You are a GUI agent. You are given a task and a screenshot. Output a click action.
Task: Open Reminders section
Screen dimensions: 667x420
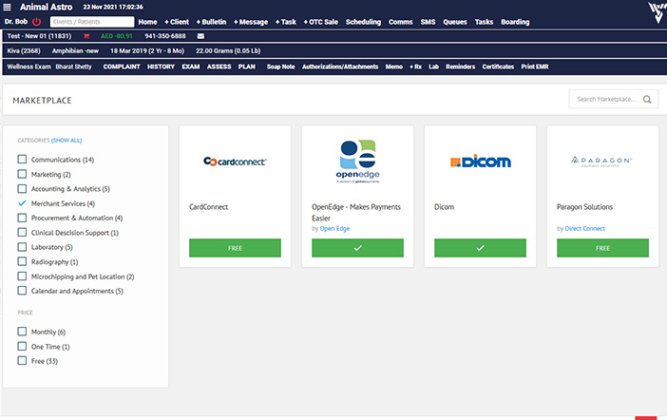[x=460, y=67]
